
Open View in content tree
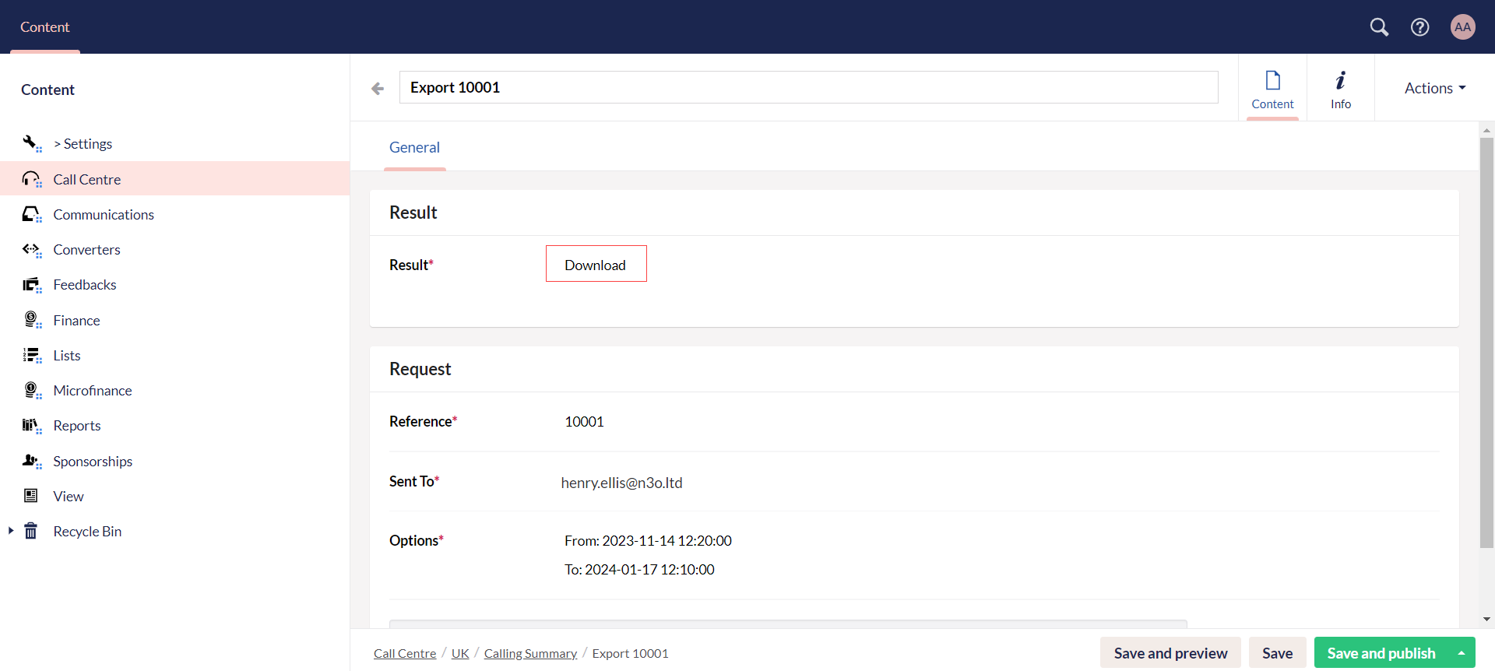click(69, 496)
